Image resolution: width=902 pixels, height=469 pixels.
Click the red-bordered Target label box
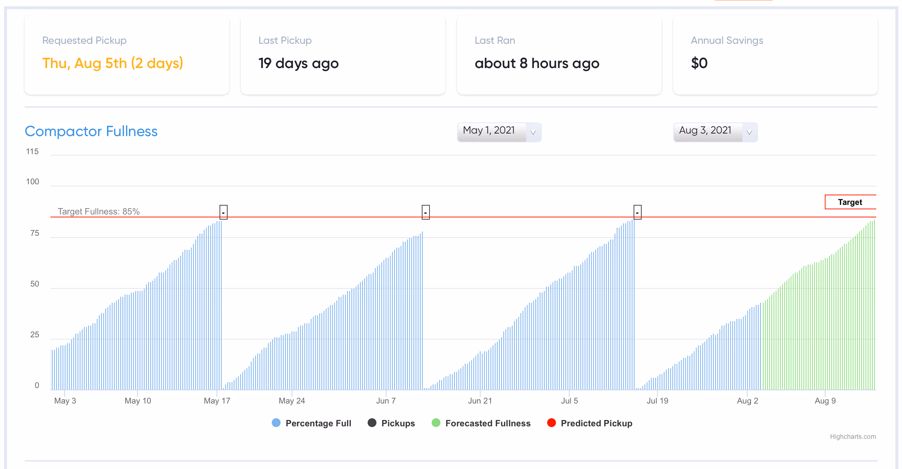pos(851,202)
